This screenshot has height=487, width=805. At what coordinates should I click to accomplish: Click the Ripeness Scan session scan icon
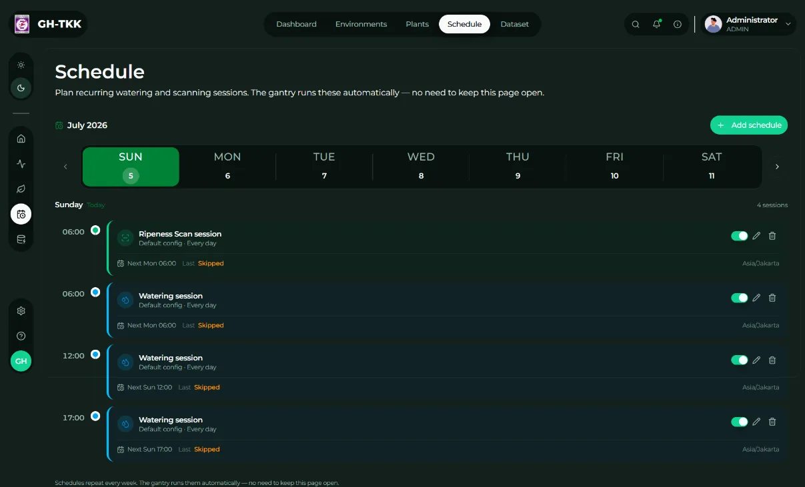coord(125,238)
